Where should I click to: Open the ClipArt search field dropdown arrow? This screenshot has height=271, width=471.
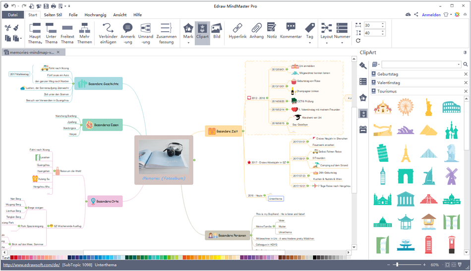click(459, 64)
